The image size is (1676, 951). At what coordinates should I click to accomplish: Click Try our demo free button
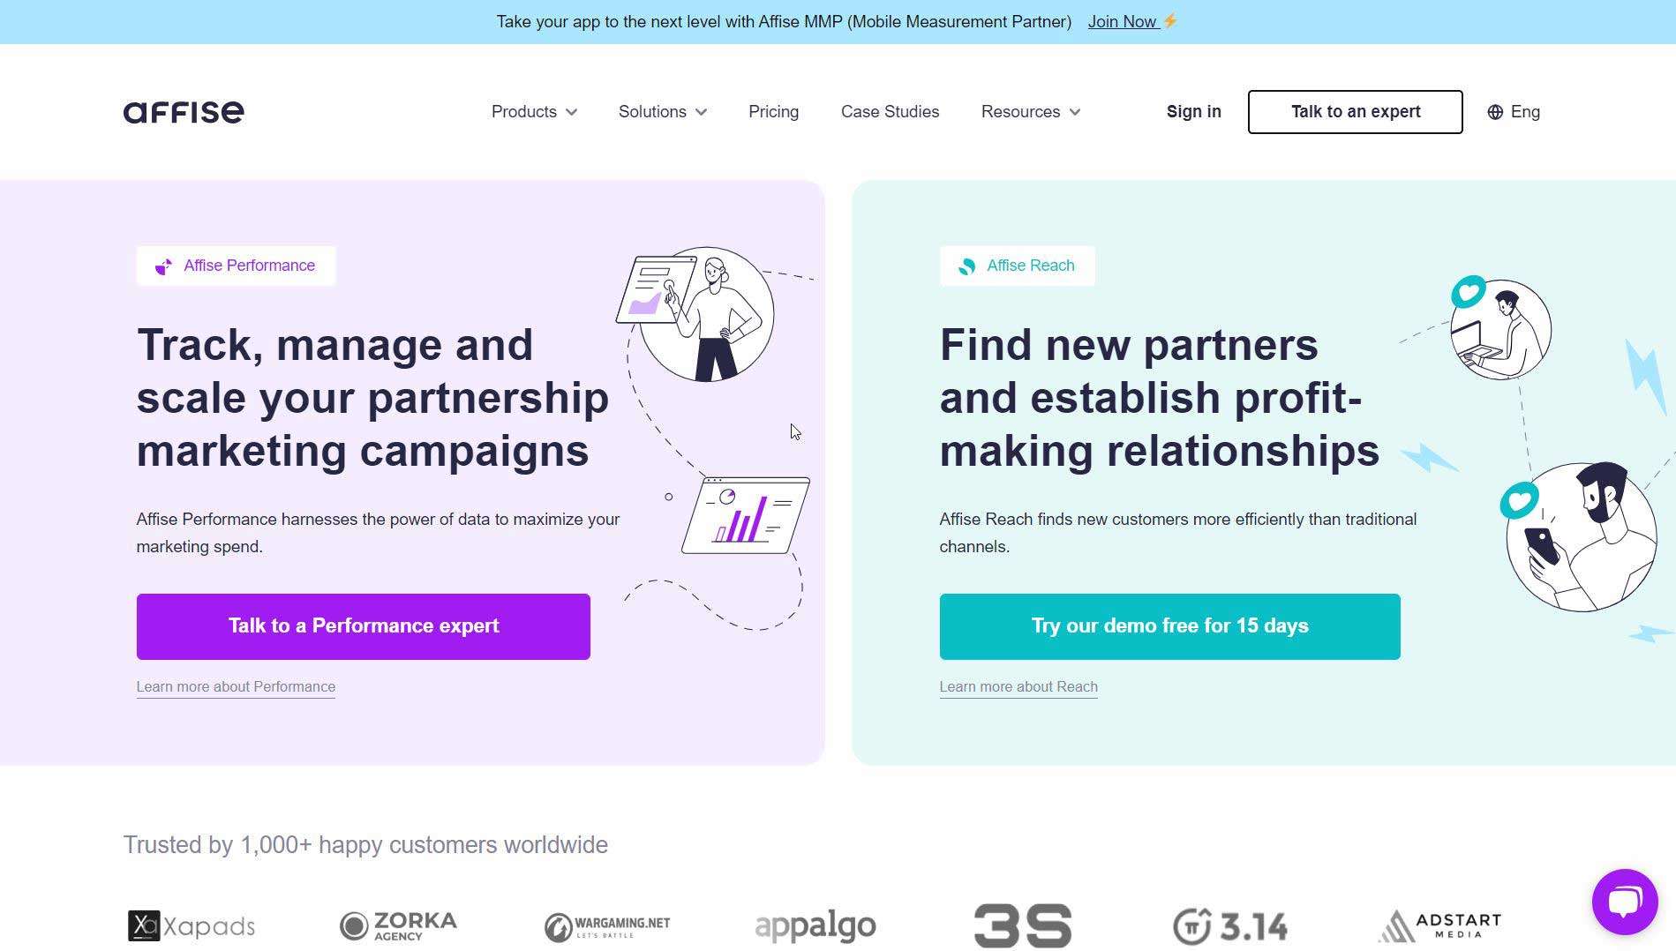point(1169,626)
